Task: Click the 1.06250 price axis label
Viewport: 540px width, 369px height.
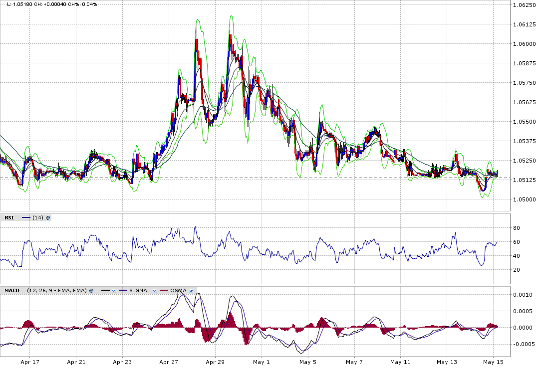Action: coord(524,5)
